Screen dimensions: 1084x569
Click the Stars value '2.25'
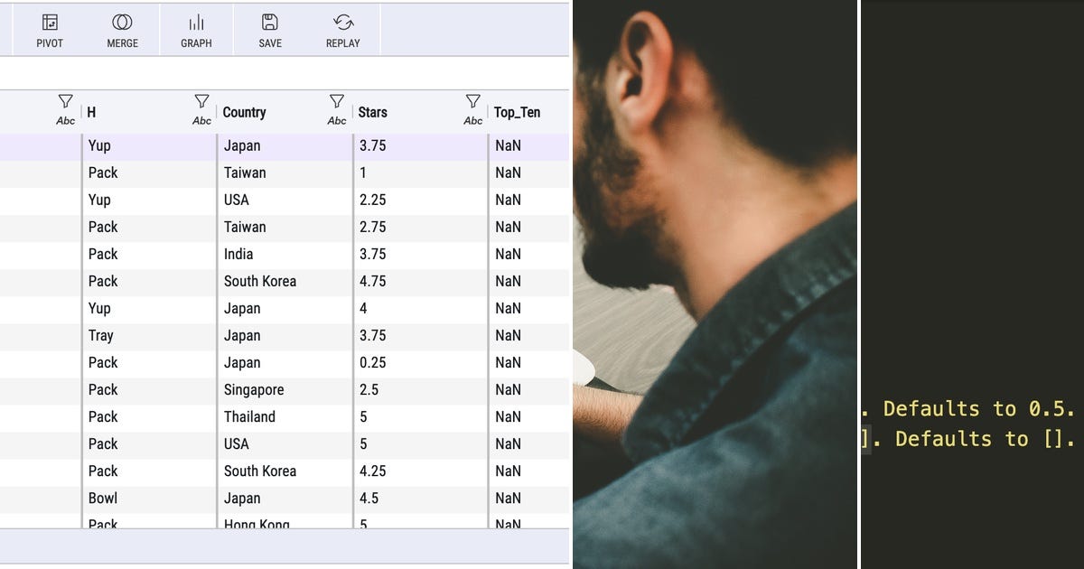point(372,200)
